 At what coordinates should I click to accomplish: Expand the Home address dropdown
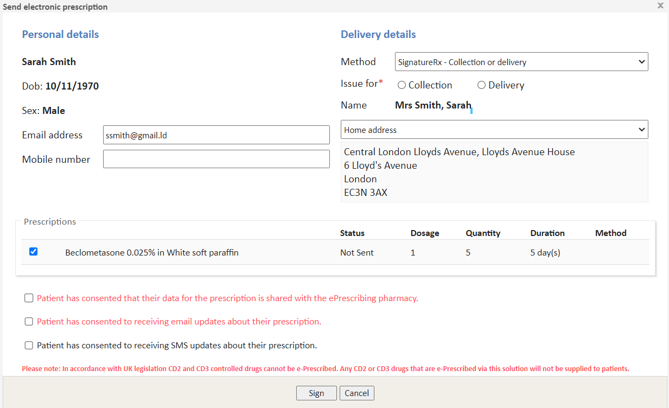tap(494, 130)
